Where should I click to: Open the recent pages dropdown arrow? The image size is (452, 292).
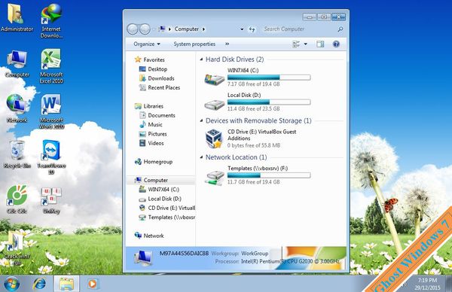[154, 29]
